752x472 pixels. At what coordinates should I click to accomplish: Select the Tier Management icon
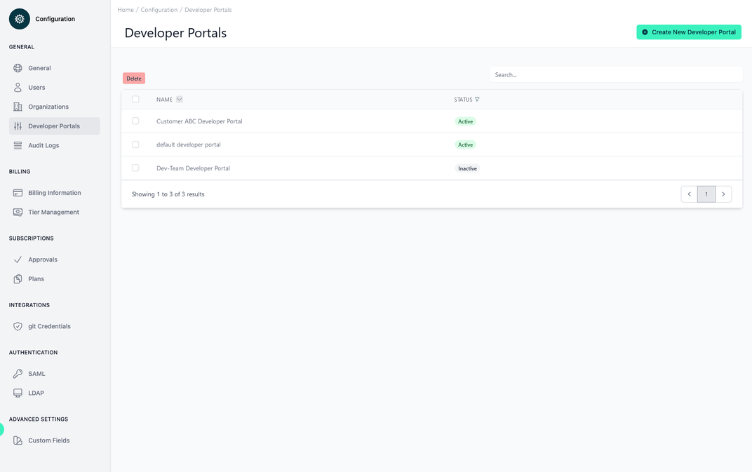(x=18, y=212)
